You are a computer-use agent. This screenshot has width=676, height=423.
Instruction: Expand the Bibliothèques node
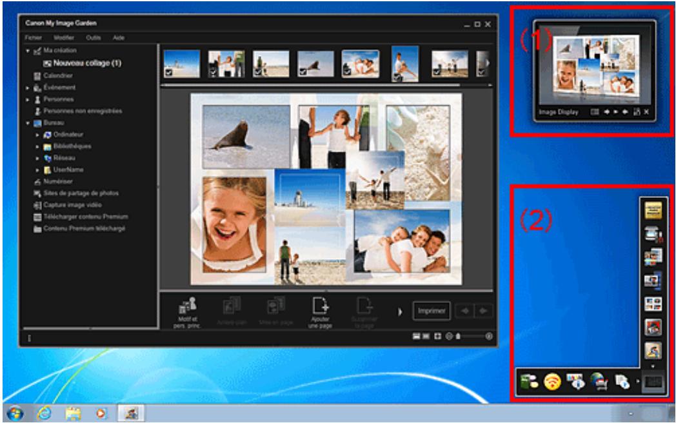coord(37,146)
